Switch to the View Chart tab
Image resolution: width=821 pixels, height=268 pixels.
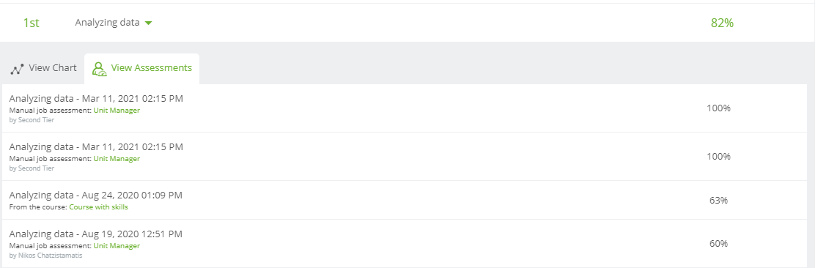click(x=43, y=68)
